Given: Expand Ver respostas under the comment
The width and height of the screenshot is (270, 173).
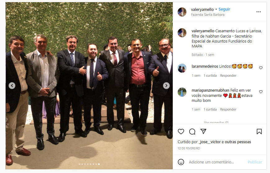Looking at the screenshot, I should pyautogui.click(x=216, y=122).
